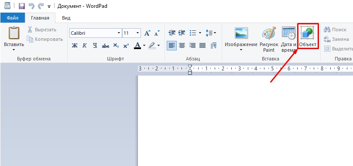
Task: Decrease paragraph indent
Action: coord(172,33)
